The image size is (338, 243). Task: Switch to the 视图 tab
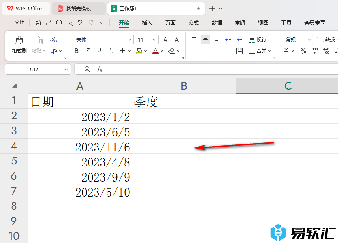point(263,23)
